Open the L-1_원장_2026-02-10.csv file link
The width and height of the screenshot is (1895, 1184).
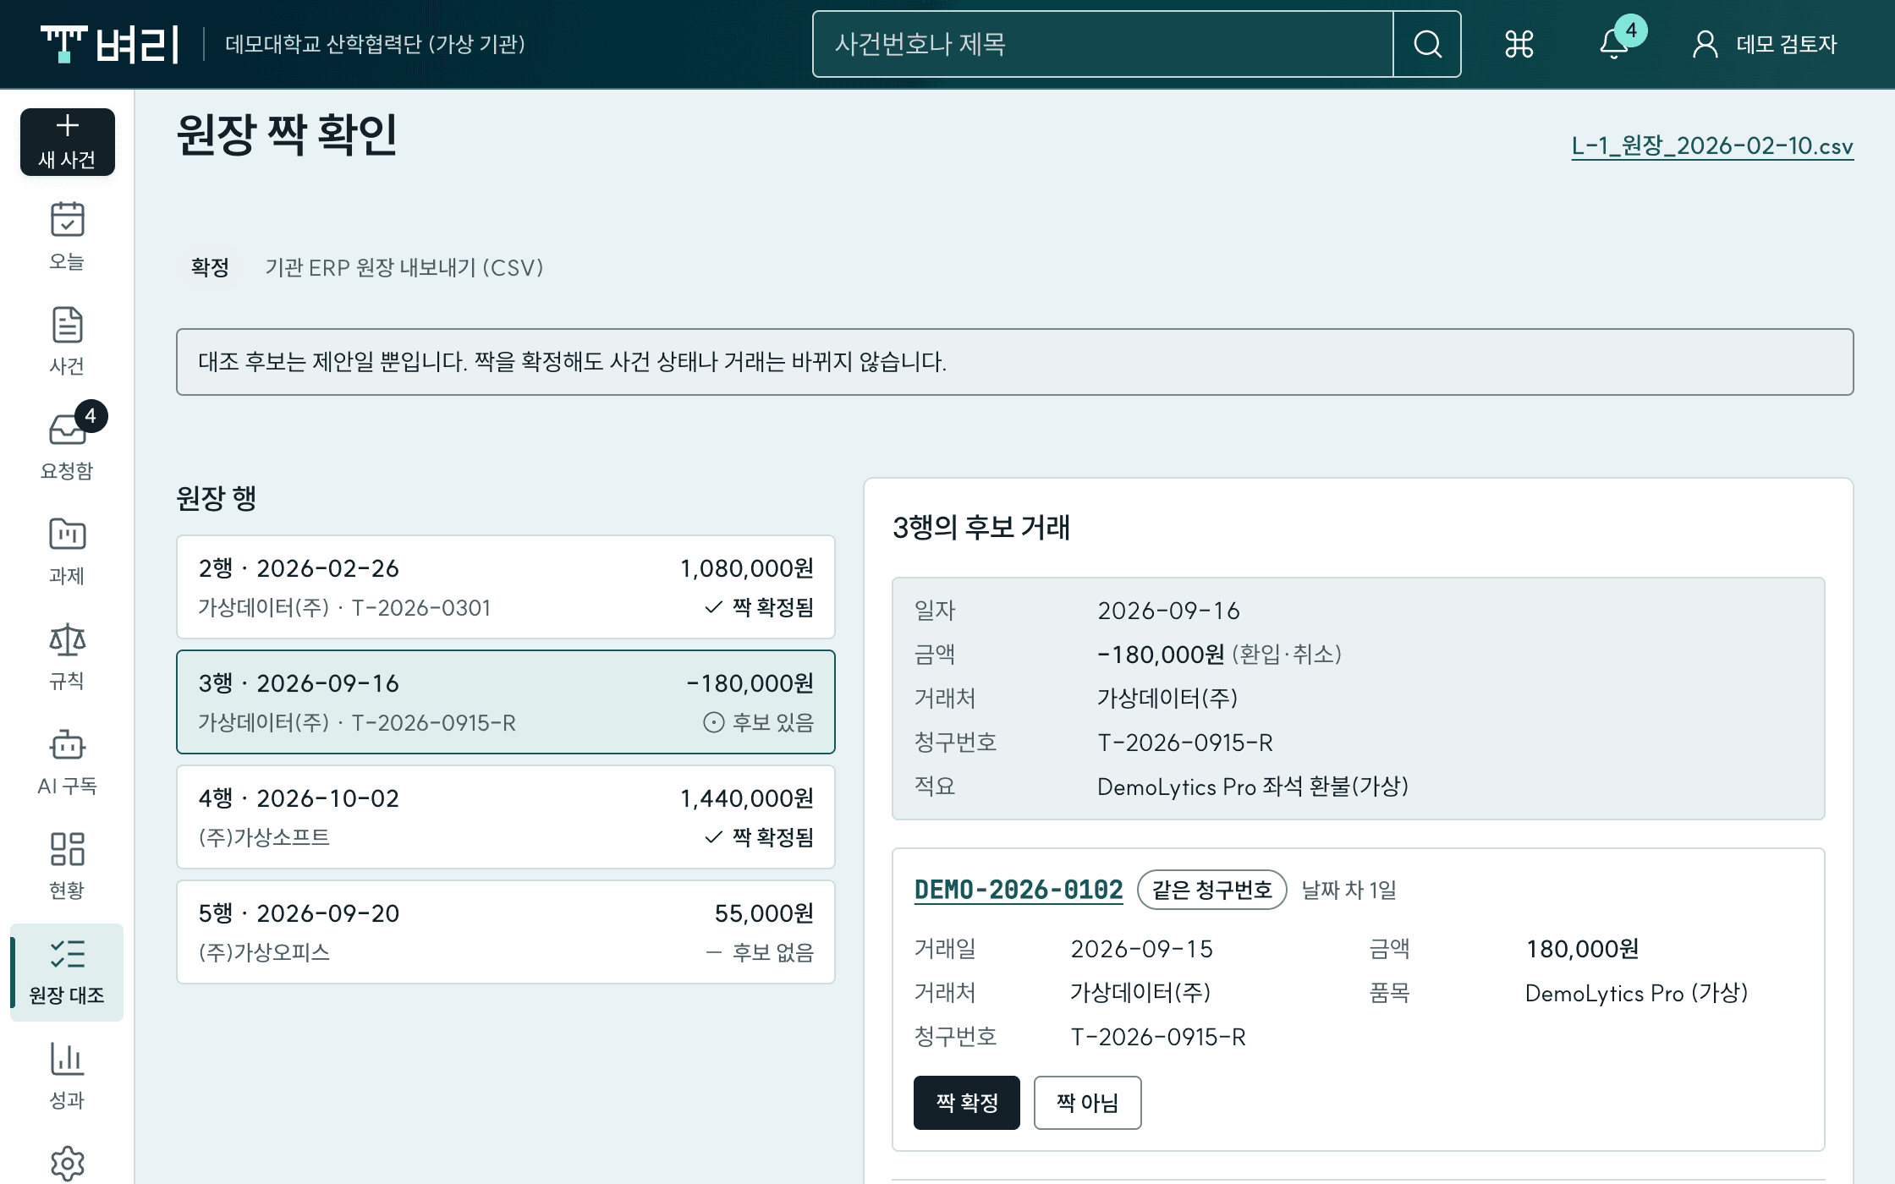[1712, 145]
